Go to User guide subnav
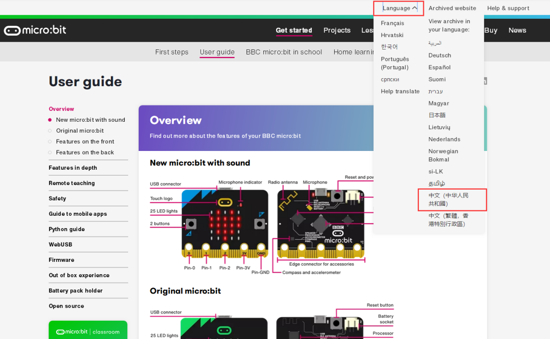Screen dimensions: 550x339 pos(217,52)
